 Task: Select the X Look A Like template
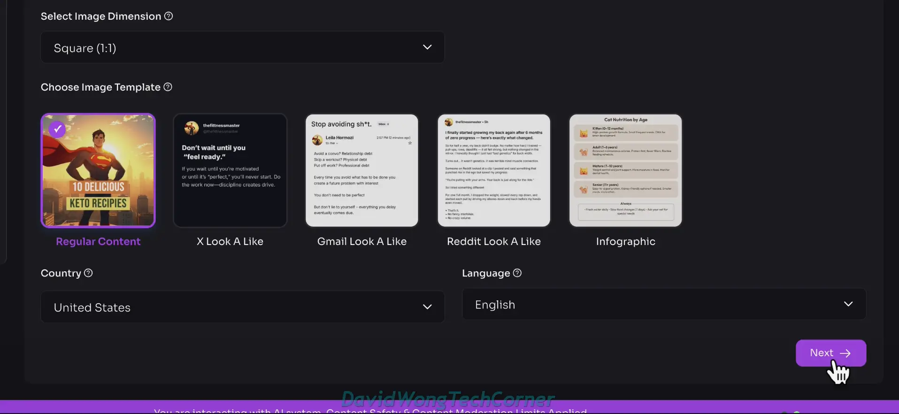230,171
